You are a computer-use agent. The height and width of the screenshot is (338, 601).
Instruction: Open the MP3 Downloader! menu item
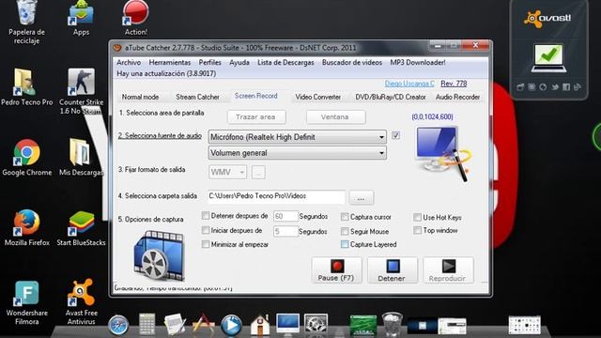tap(418, 62)
